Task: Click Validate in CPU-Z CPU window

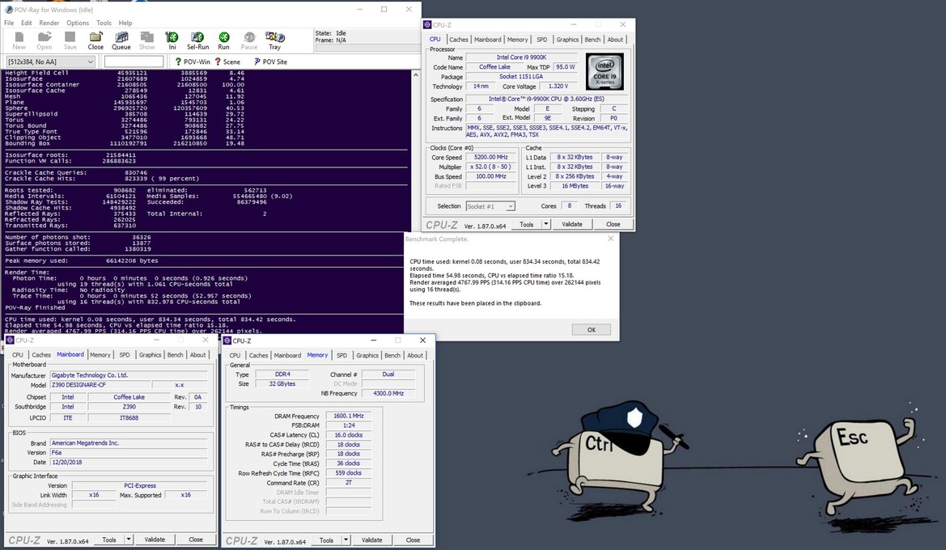Action: (572, 224)
